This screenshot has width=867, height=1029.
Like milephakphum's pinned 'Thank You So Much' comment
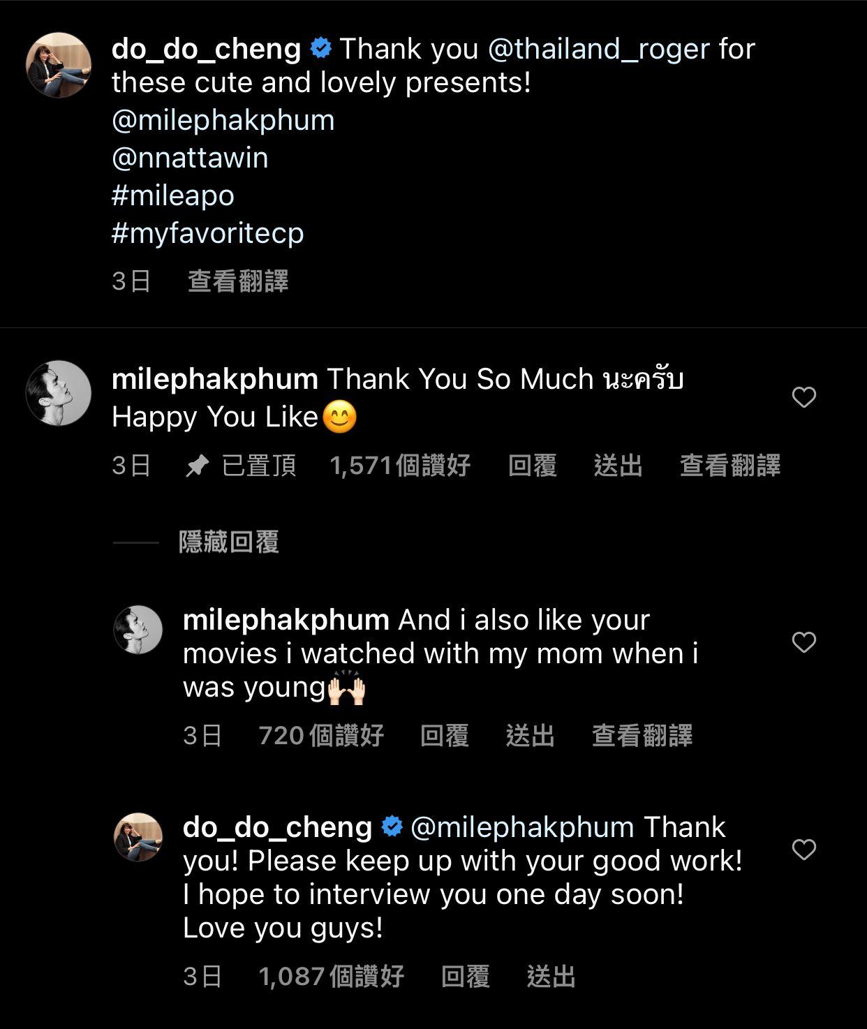point(804,397)
